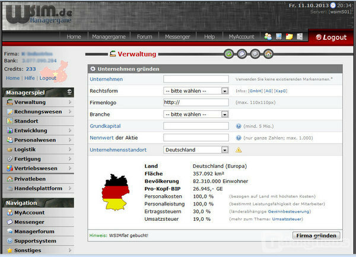Click the Nennwert der Aktie input field
356x257 pixels.
pos(196,138)
